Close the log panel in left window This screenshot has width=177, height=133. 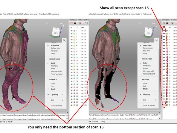(x=67, y=112)
